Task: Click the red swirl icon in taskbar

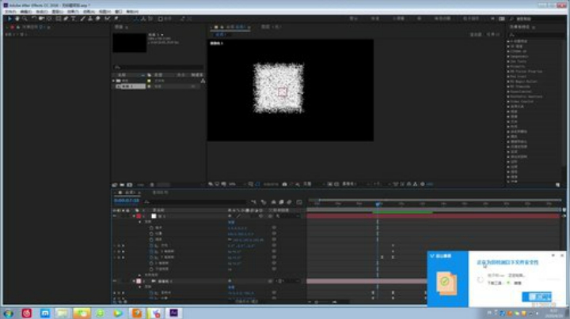Action: [x=27, y=313]
